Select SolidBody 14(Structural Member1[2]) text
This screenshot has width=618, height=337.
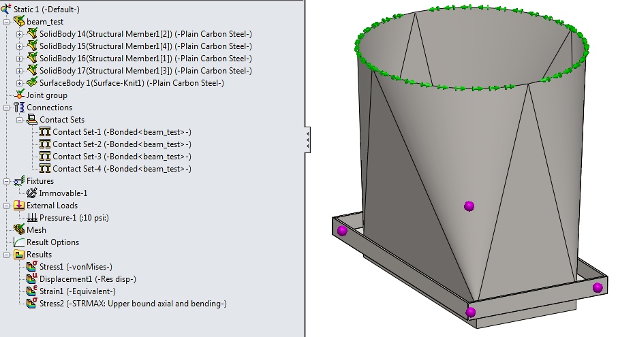[106, 34]
